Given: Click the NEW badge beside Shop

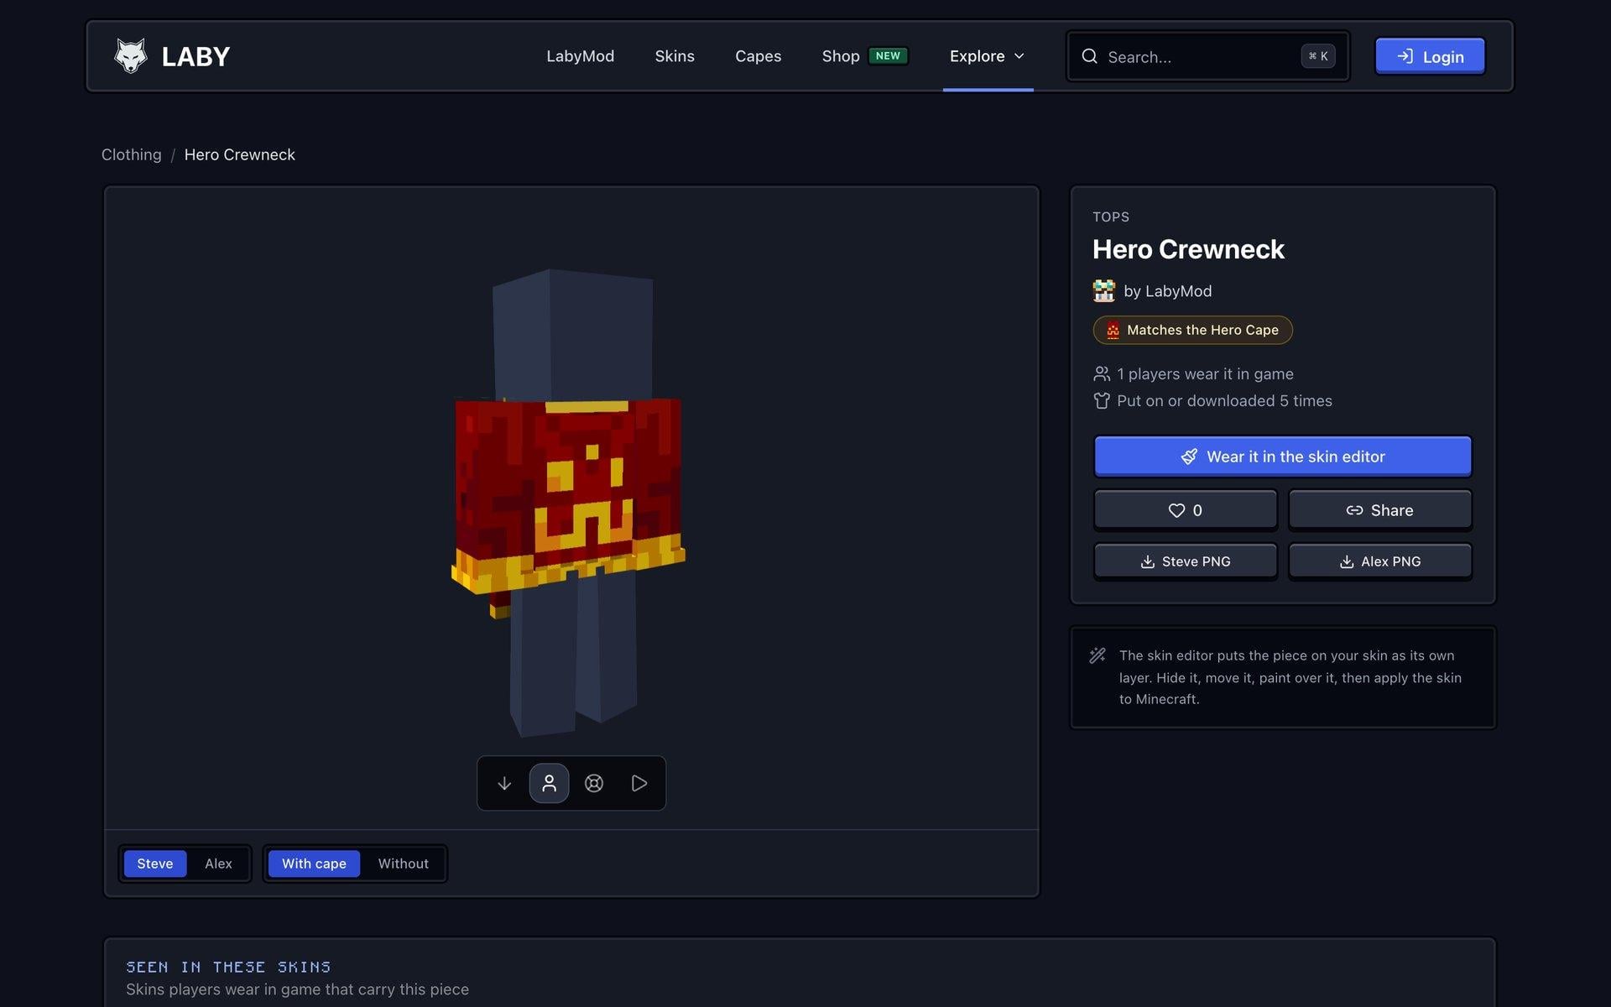Looking at the screenshot, I should pos(888,56).
